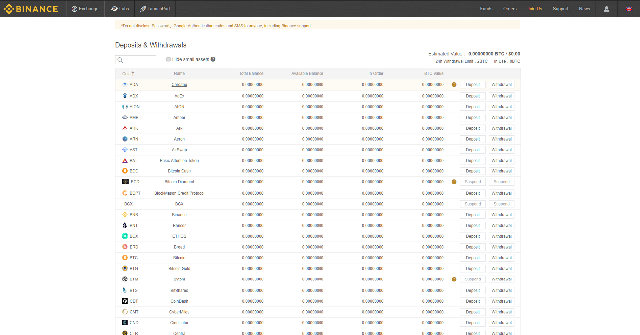Open the language flag selector
This screenshot has width=640, height=335.
click(629, 9)
